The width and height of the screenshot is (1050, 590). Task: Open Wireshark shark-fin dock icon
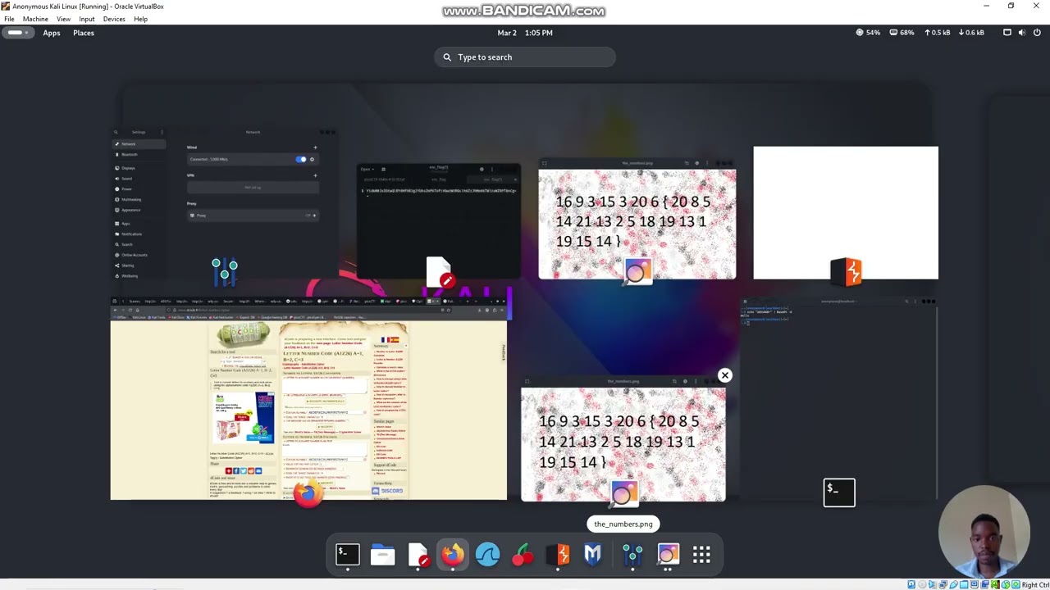tap(487, 555)
